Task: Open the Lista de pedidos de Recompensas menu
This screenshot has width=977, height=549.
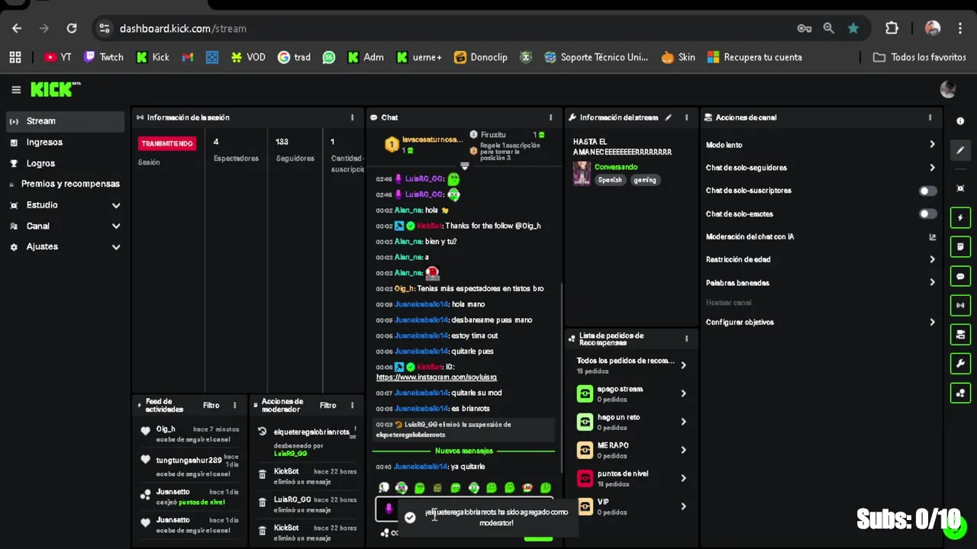Action: (x=686, y=339)
